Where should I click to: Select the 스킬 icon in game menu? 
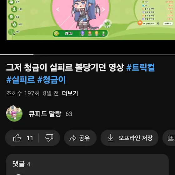[14, 9]
